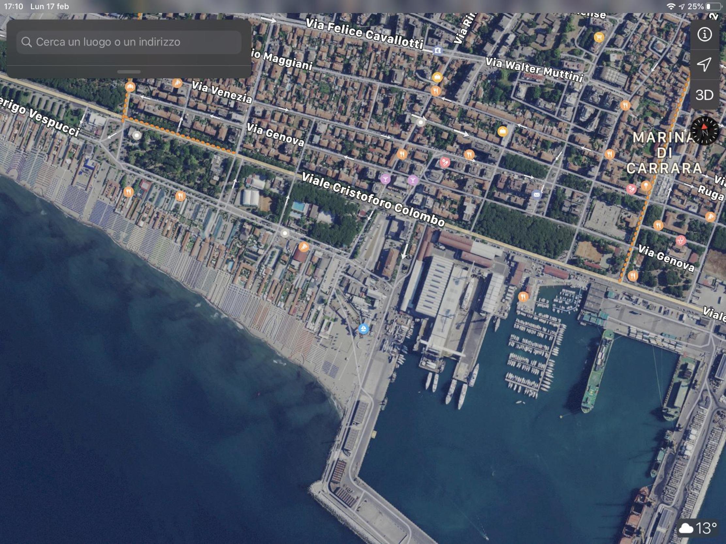The width and height of the screenshot is (726, 544).
Task: Select the Via Felice Cavallotti street label
Action: (x=364, y=34)
